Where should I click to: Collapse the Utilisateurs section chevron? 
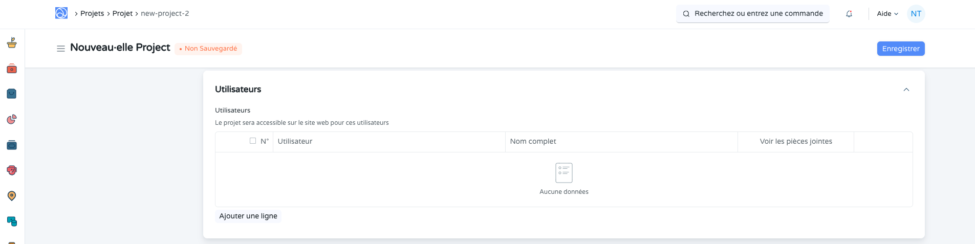click(906, 90)
